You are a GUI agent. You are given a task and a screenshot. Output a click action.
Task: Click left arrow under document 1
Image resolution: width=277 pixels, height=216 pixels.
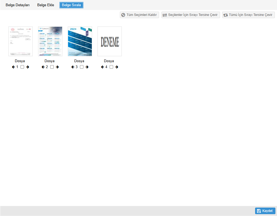pyautogui.click(x=13, y=67)
